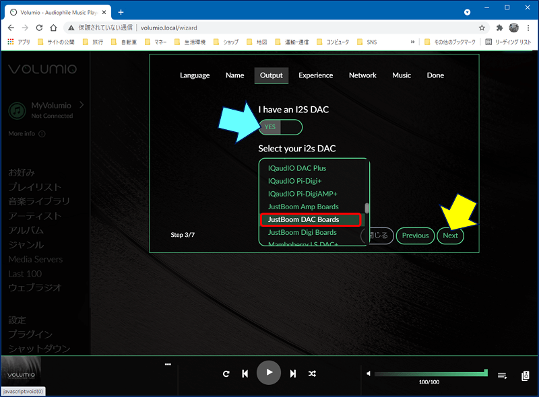Reload the page with refresh icon
Viewport: 539px width, 397px height.
39,28
